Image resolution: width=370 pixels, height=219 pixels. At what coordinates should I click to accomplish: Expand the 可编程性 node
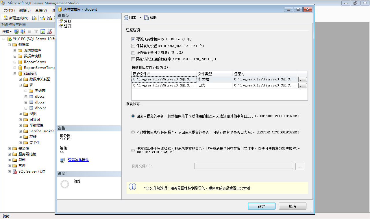point(20,125)
